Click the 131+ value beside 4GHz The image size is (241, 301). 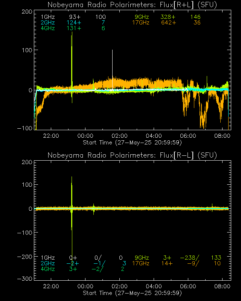pos(74,28)
